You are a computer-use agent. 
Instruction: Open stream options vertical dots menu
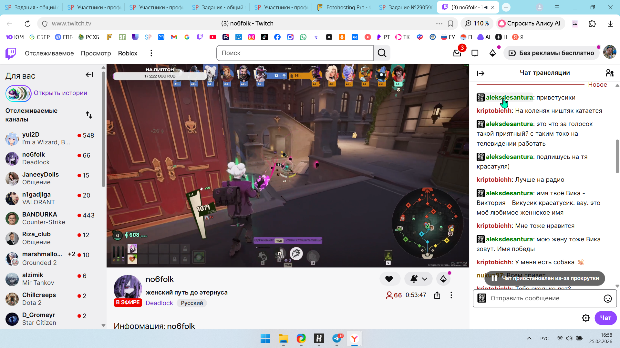coord(451,295)
